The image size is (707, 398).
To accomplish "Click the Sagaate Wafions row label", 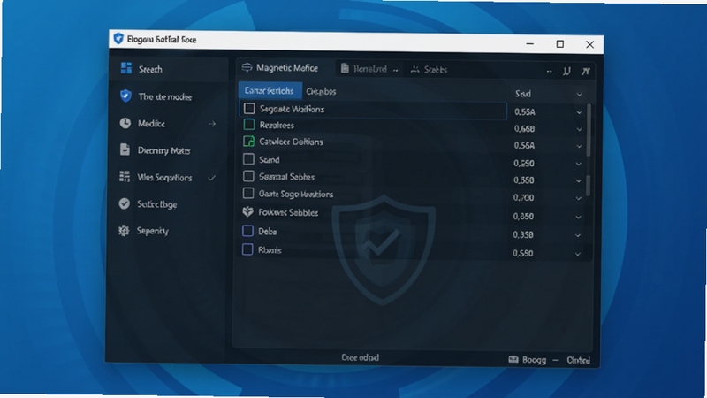I will (293, 109).
